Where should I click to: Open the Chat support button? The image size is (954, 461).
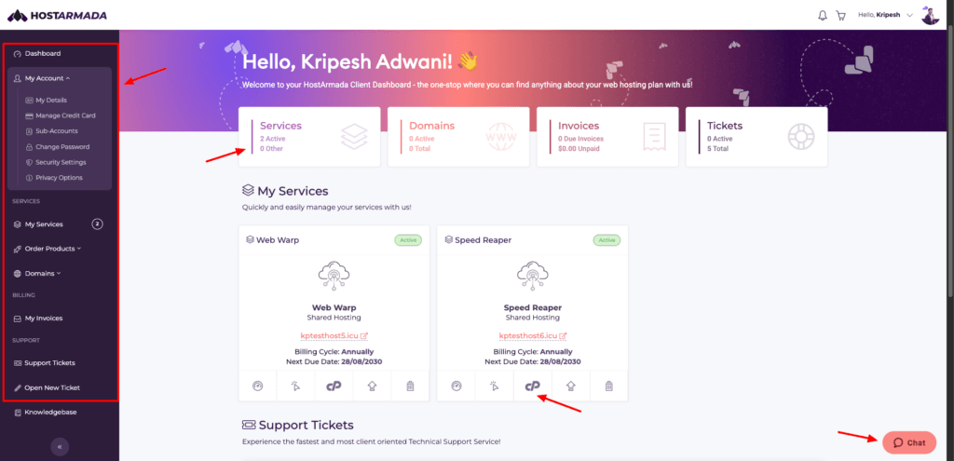pos(909,442)
